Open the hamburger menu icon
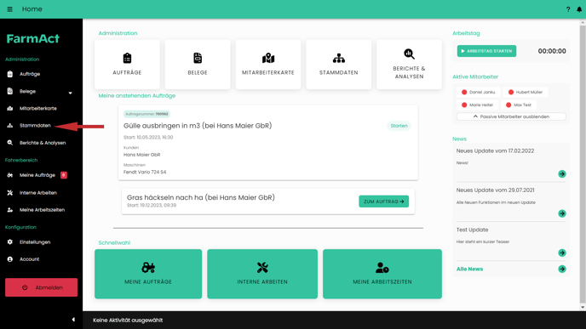The height and width of the screenshot is (329, 586). (9, 9)
